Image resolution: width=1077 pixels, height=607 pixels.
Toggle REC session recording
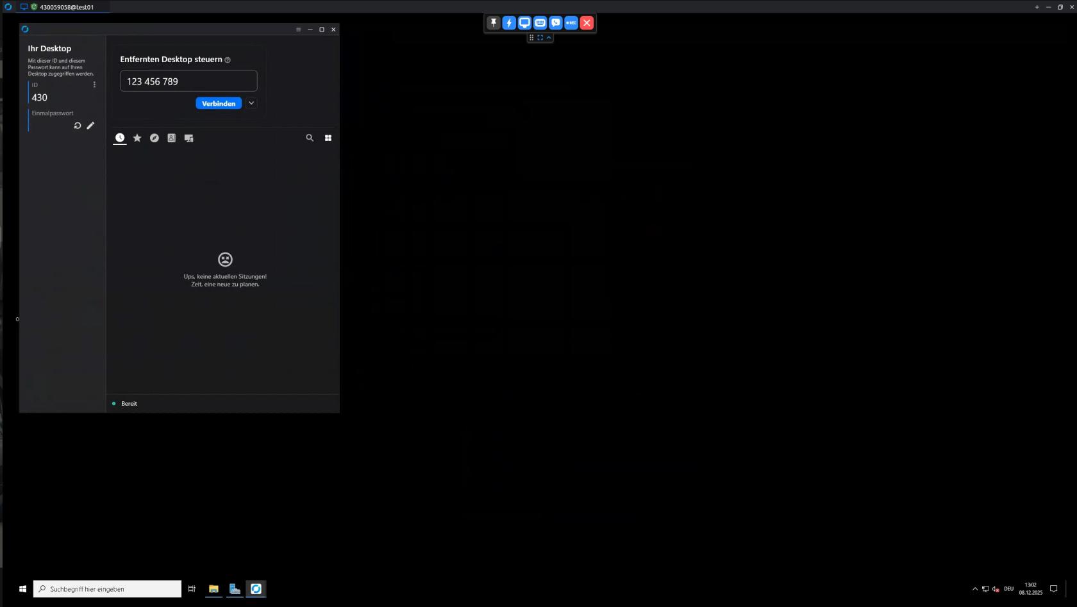coord(571,23)
